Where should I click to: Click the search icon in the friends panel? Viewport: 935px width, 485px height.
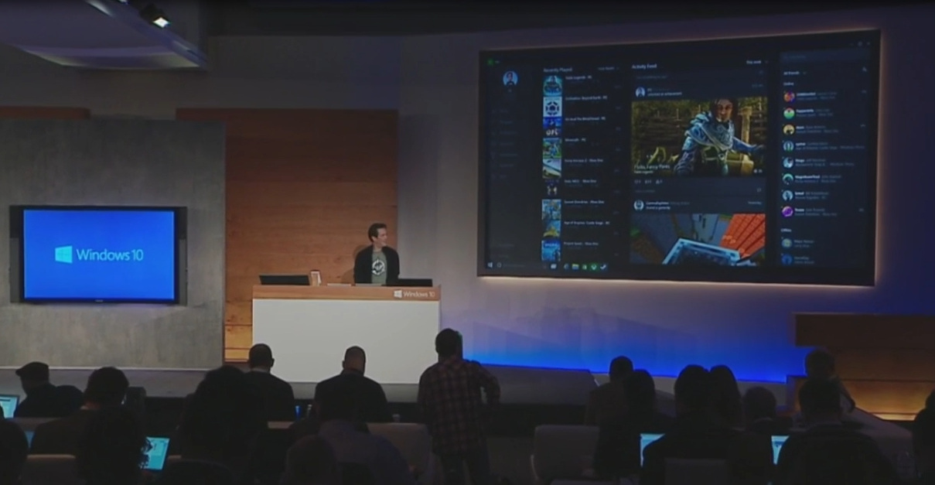point(864,70)
